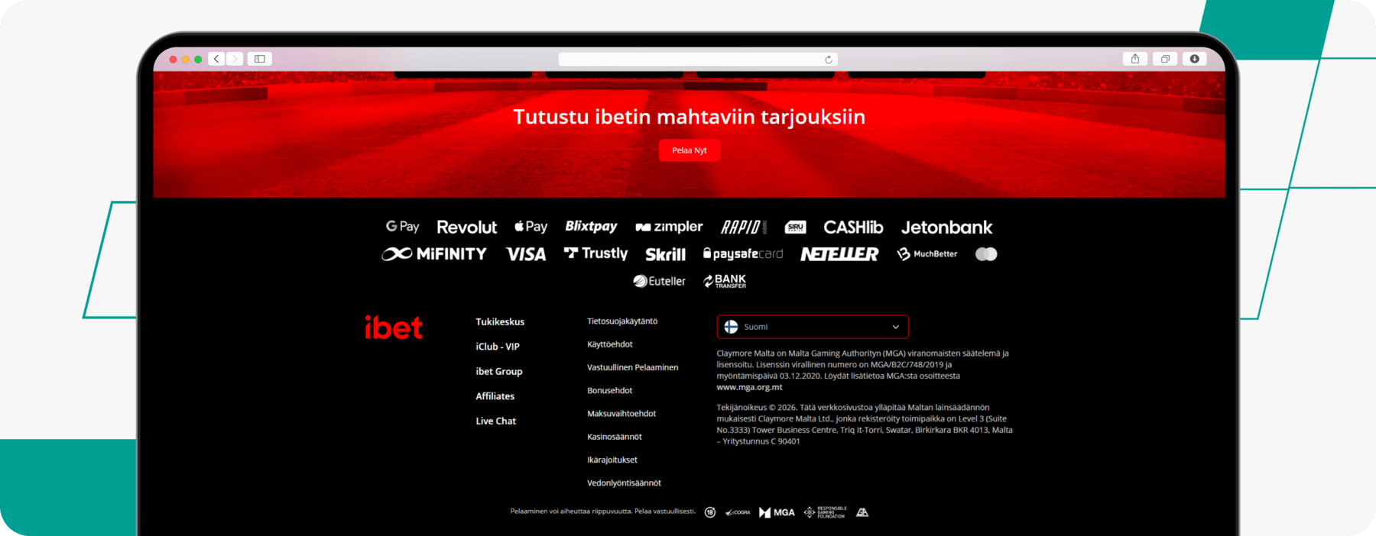Image resolution: width=1376 pixels, height=536 pixels.
Task: Click the paysafecard logo
Action: 743,253
